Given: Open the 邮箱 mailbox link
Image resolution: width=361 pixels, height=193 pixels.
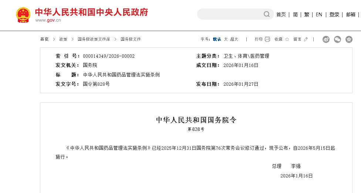Looking at the screenshot, I should point(351,14).
